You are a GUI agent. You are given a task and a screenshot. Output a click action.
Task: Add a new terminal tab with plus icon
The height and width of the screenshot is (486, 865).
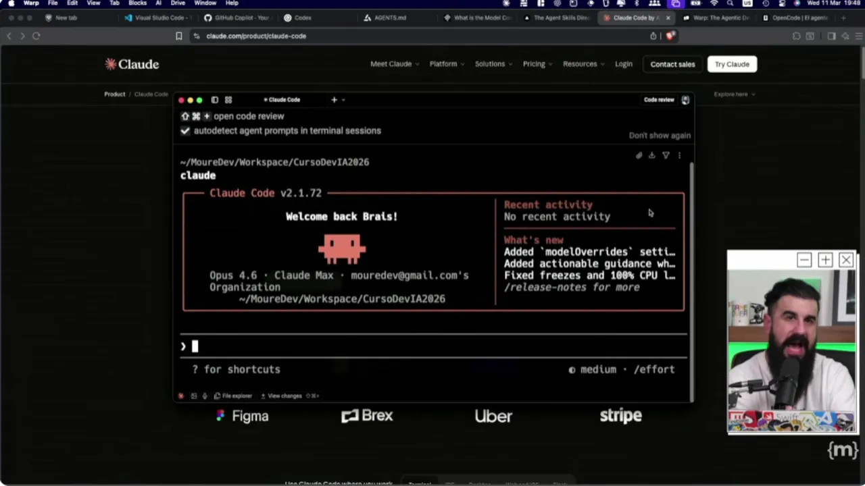click(x=334, y=100)
